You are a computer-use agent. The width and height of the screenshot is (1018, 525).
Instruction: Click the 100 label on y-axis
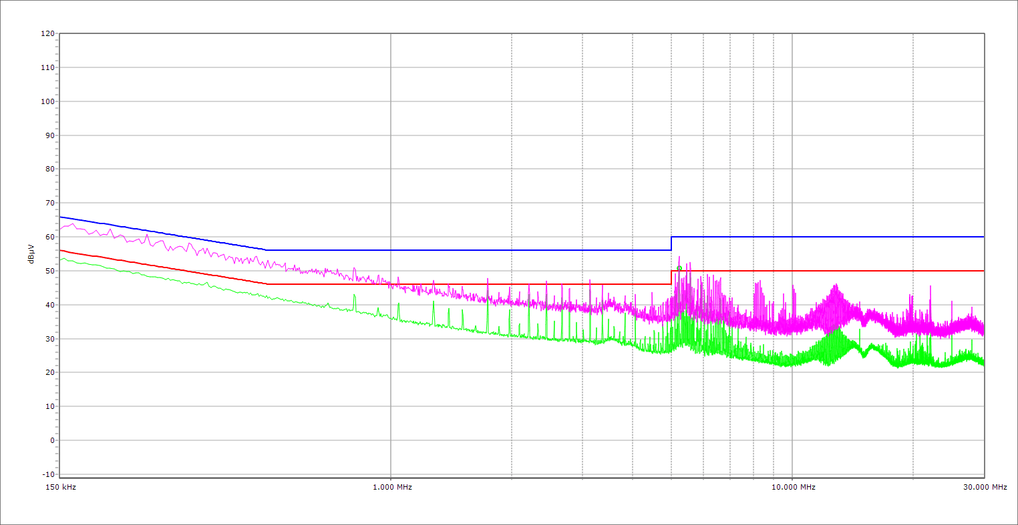tap(47, 101)
